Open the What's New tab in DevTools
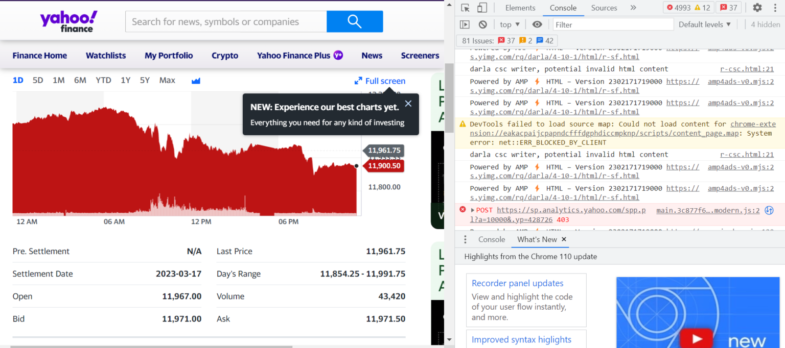 tap(537, 239)
